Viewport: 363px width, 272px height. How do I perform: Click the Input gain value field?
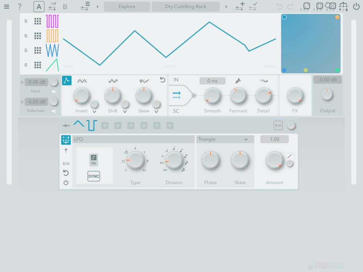(x=36, y=82)
